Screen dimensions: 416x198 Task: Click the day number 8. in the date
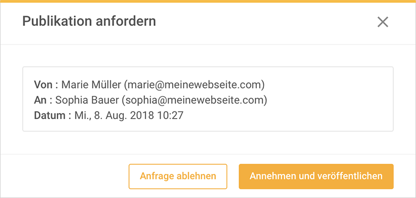click(x=97, y=116)
